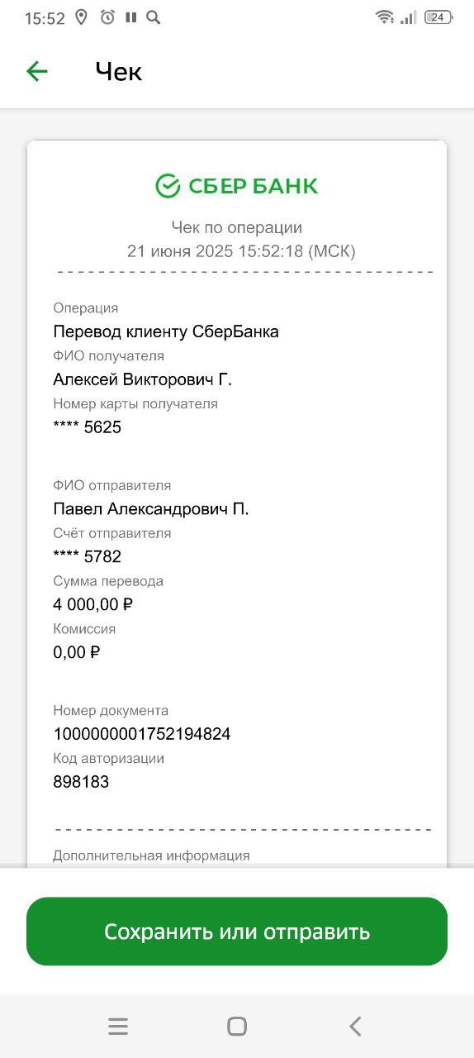This screenshot has height=1058, width=474.
Task: Tap the Sberbank checkmark logo icon
Action: pyautogui.click(x=168, y=186)
